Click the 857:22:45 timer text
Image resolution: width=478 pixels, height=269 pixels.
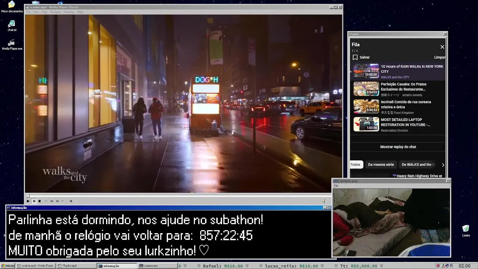[226, 235]
